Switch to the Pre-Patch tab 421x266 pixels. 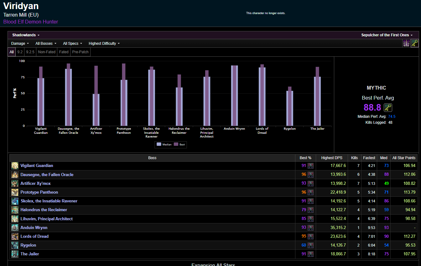click(x=81, y=52)
